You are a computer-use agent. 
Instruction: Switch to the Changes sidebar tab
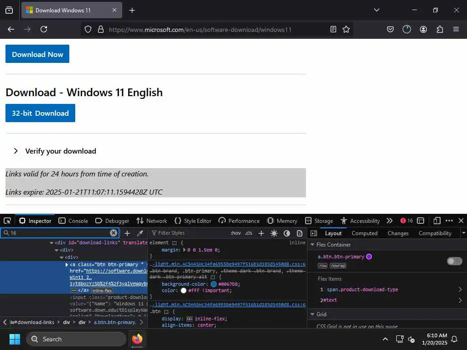pyautogui.click(x=398, y=233)
